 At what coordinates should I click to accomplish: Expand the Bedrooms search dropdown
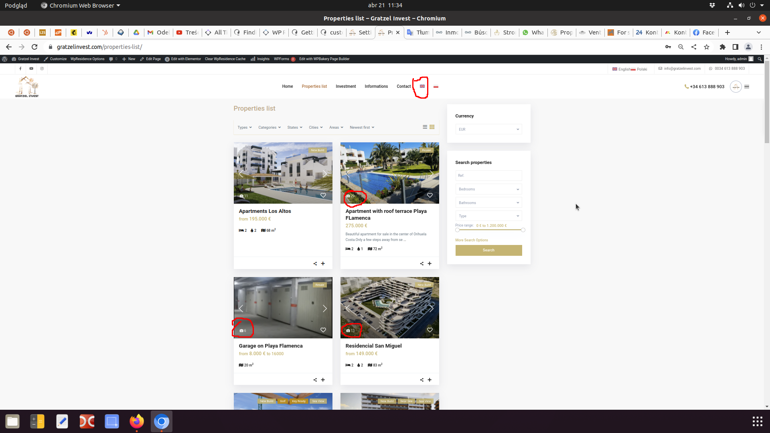click(x=488, y=189)
